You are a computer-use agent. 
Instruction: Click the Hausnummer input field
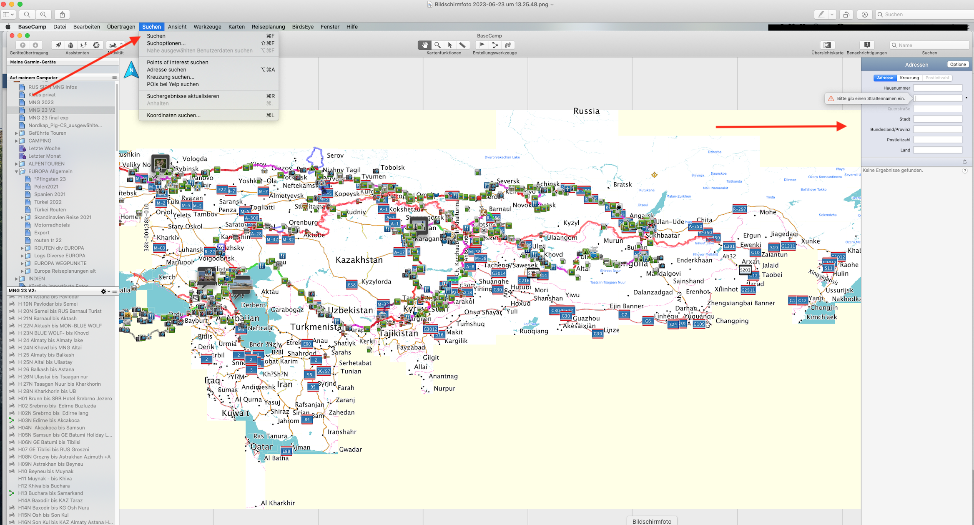click(938, 88)
